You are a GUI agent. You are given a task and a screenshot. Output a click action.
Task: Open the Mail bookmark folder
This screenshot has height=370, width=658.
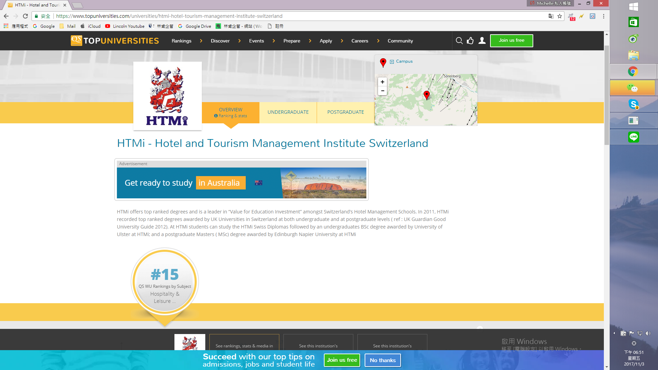pos(68,26)
